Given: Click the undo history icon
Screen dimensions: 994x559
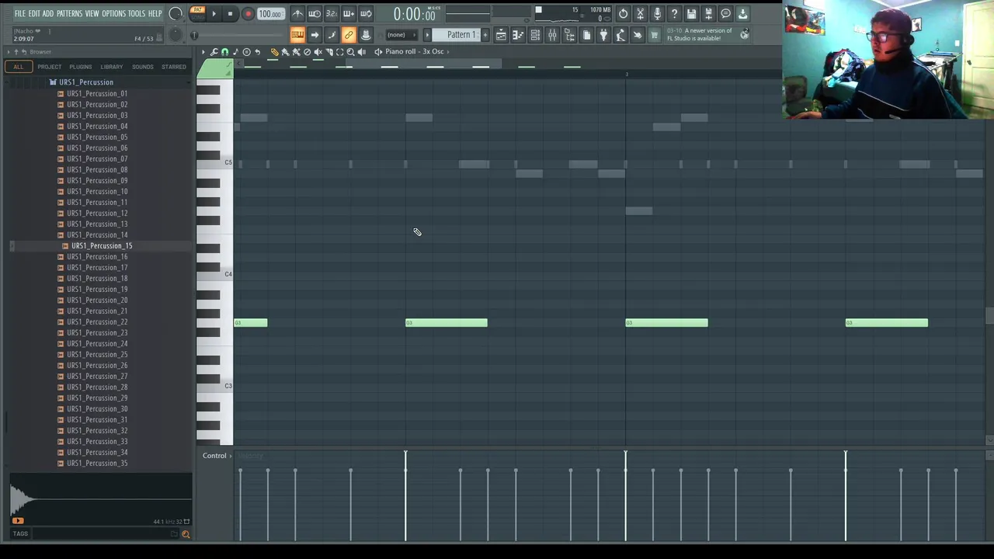Looking at the screenshot, I should [623, 14].
